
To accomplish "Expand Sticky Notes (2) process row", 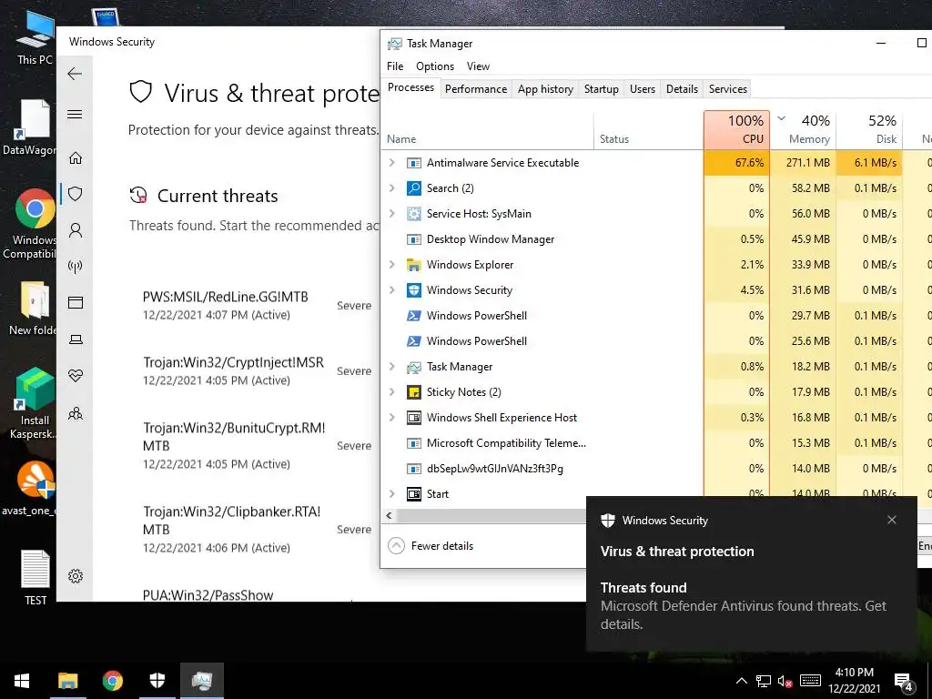I will pyautogui.click(x=391, y=392).
